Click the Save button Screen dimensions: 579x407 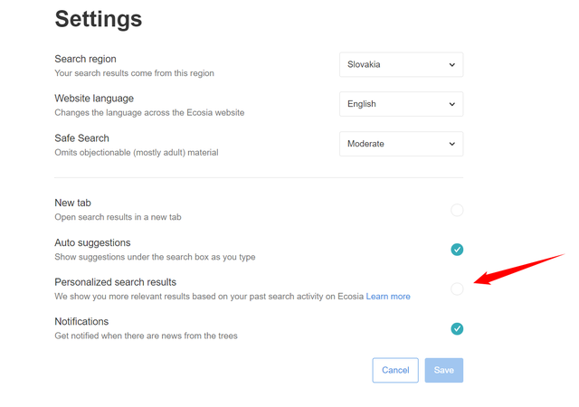(x=444, y=370)
